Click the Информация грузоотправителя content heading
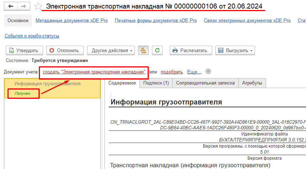Viewport: 306px width, 169px height. click(x=166, y=102)
